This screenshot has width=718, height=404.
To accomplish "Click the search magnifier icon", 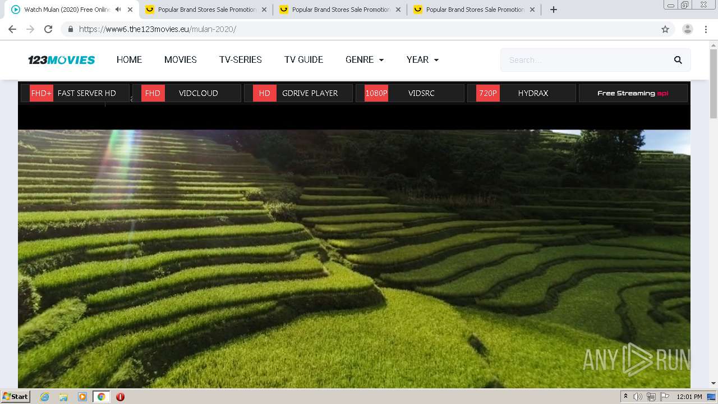I will [678, 60].
